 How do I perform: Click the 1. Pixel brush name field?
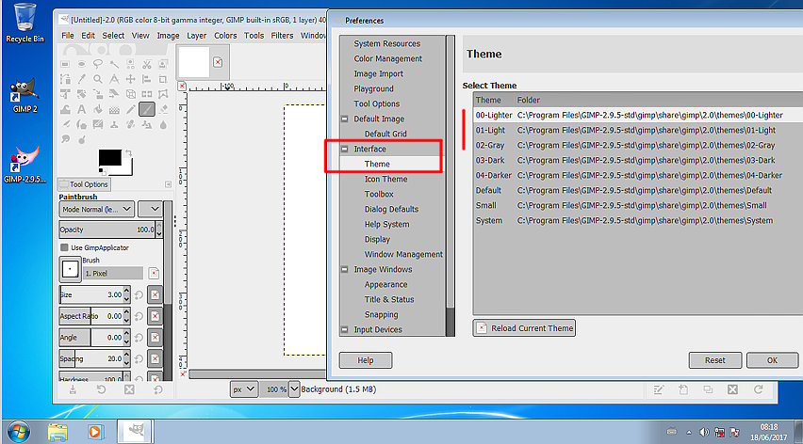113,274
